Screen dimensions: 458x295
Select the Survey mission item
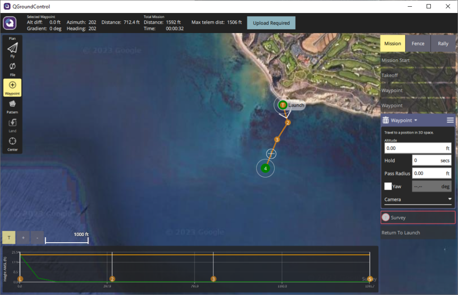[x=418, y=218]
